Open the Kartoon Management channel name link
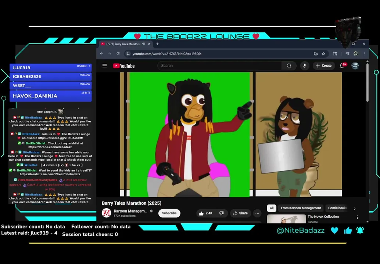Image resolution: width=380 pixels, height=264 pixels. tap(130, 211)
